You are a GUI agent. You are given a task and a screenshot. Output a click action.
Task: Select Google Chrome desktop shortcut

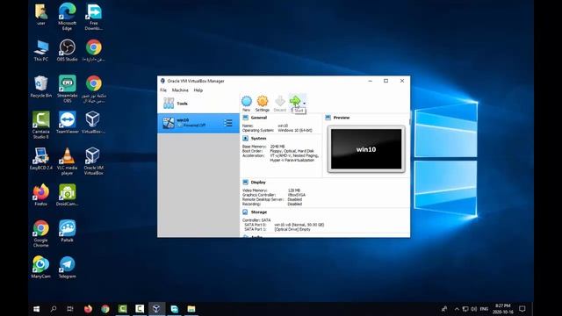coord(41,233)
